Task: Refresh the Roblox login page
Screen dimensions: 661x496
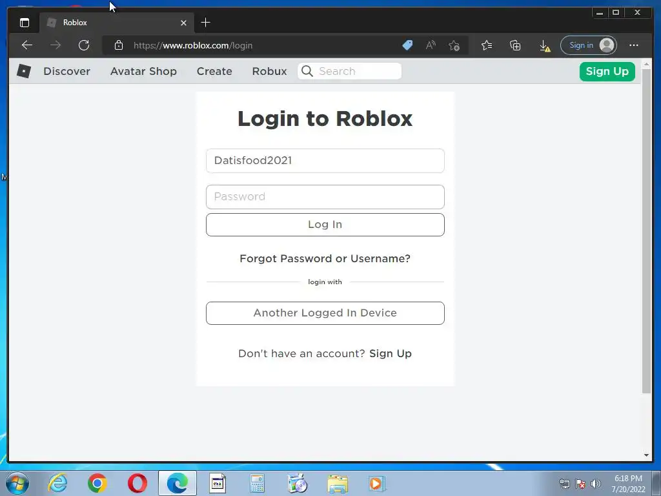Action: 84,45
